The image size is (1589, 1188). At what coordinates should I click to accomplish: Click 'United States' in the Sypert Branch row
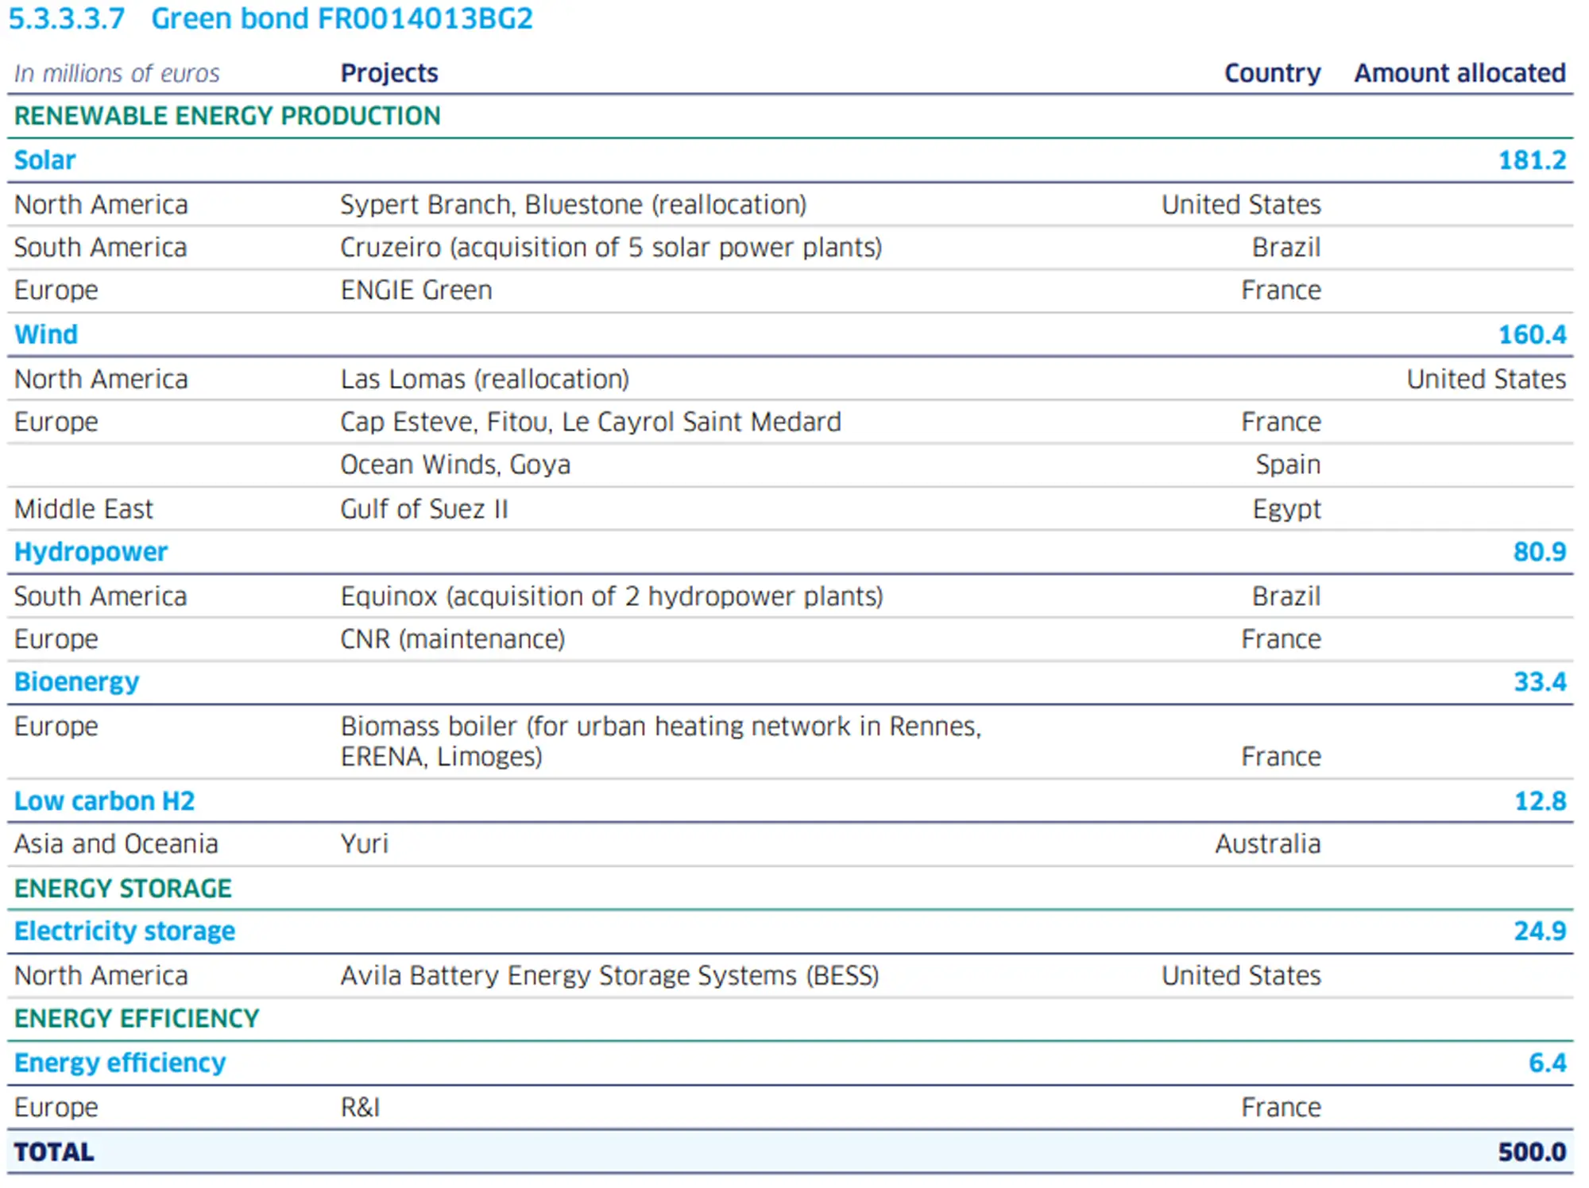(1241, 205)
